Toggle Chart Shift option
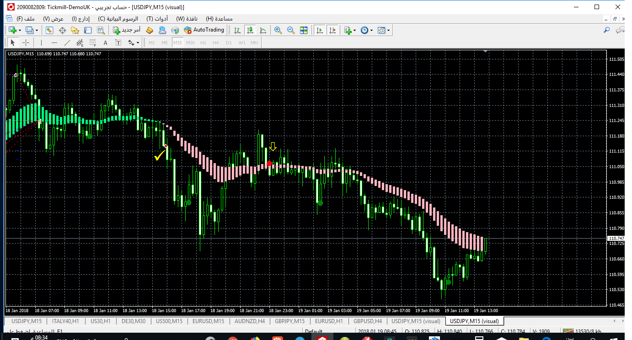This screenshot has height=340, width=632. tap(332, 30)
